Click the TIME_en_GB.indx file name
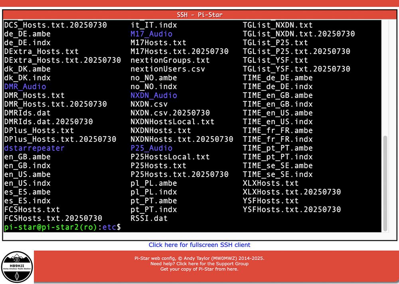Image resolution: width=399 pixels, height=284 pixels. pos(278,104)
